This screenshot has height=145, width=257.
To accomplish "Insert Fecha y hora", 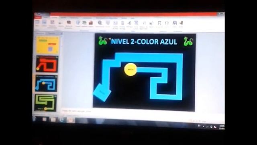I will click(x=136, y=25).
